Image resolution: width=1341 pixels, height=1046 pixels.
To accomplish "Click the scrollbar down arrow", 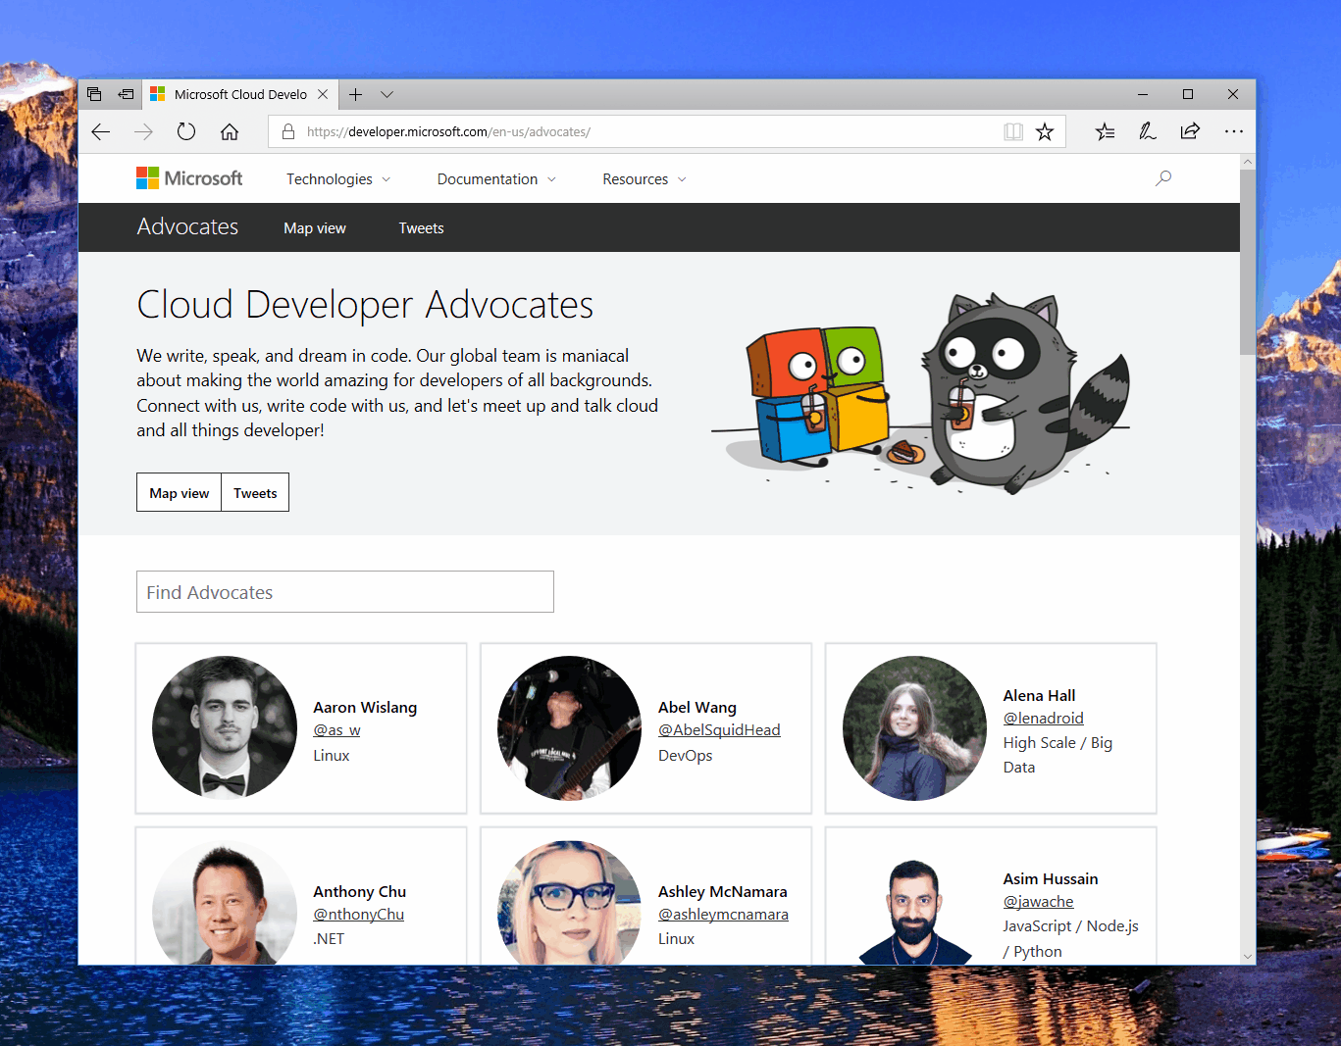I will (x=1247, y=956).
